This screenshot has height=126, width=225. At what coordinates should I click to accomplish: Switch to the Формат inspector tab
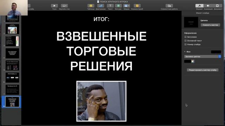[x=199, y=6]
